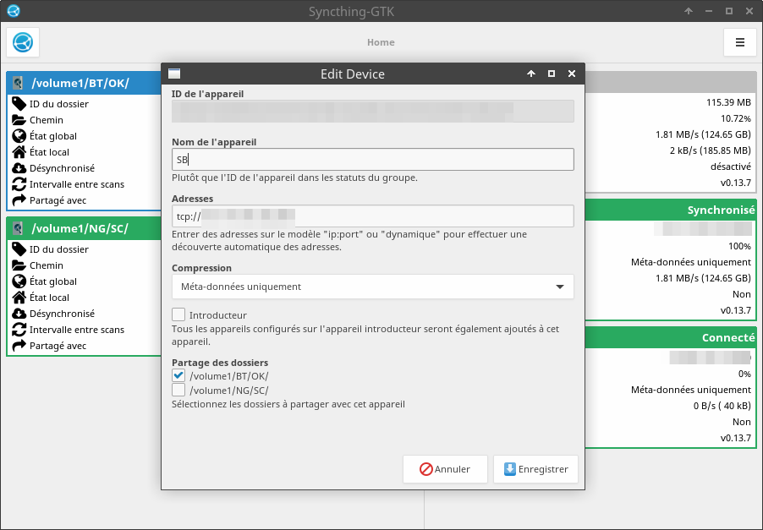
Task: Open the Compression dropdown
Action: point(373,287)
